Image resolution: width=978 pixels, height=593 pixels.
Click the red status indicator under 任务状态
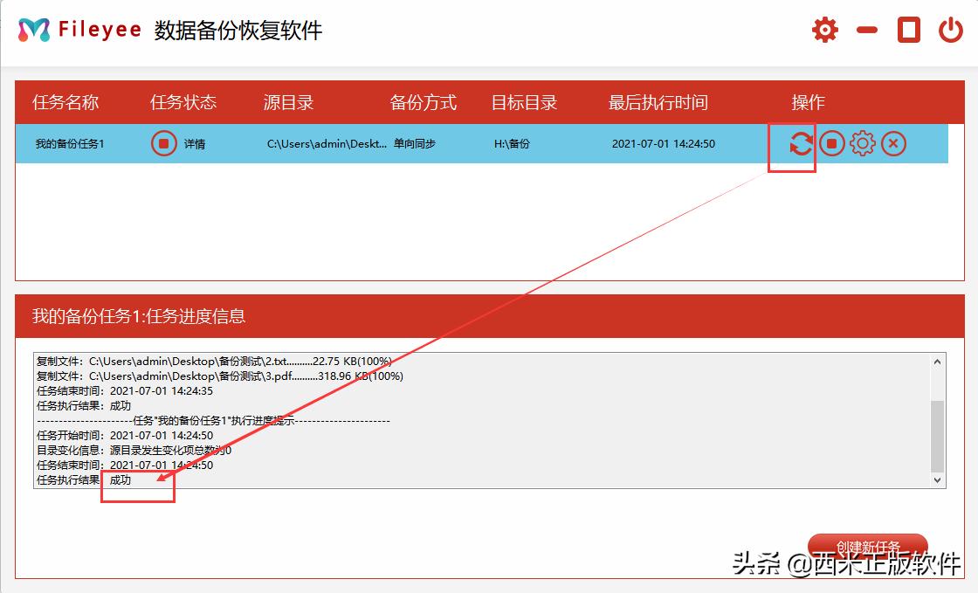[163, 143]
